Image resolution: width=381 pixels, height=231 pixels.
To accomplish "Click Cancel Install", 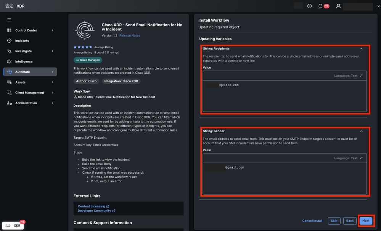I will (x=312, y=221).
